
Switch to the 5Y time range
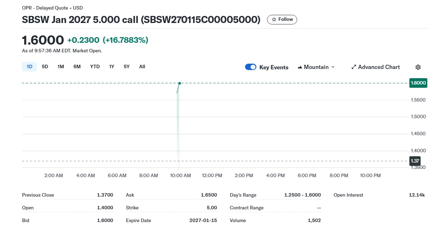tap(127, 66)
